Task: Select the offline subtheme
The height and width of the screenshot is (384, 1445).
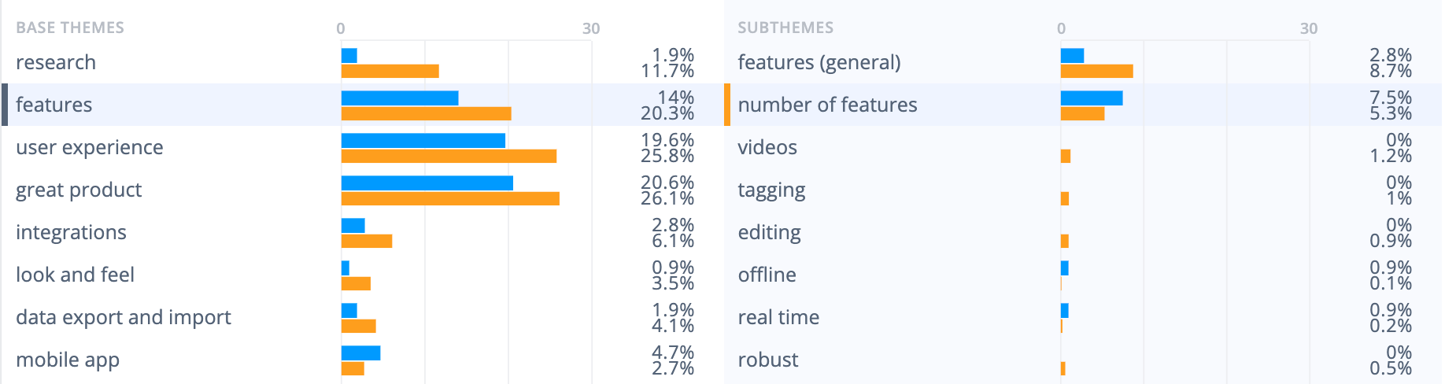Action: point(1083,275)
